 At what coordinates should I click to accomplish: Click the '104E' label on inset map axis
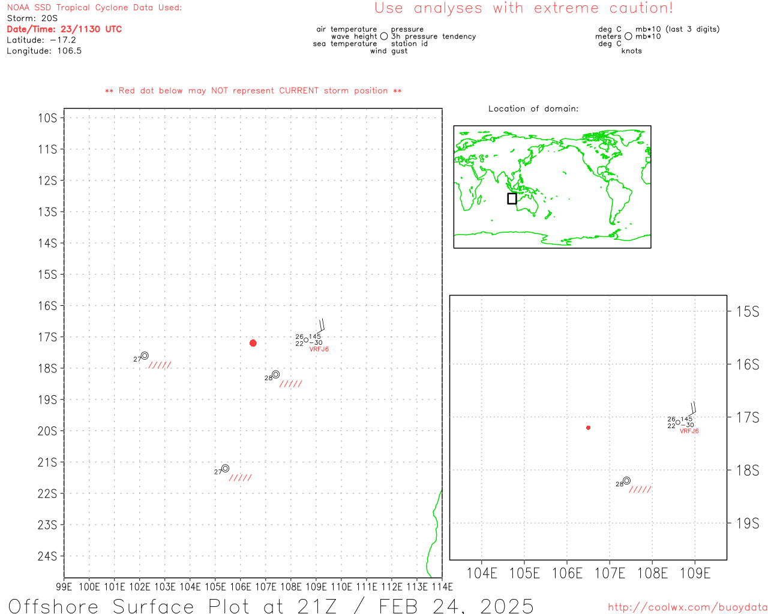[x=482, y=573]
